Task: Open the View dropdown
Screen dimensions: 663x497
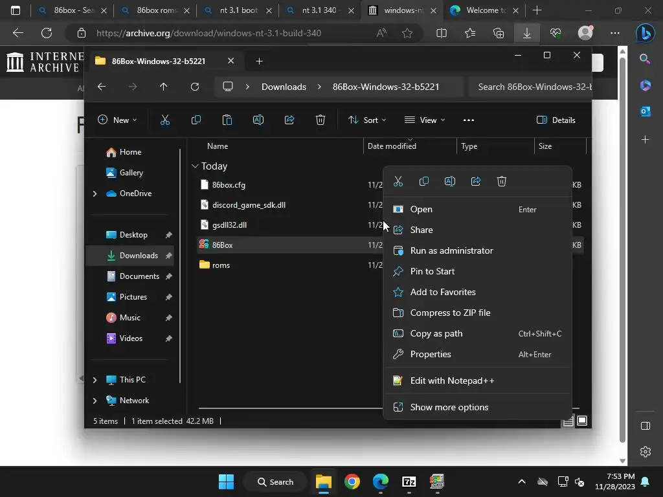Action: tap(425, 120)
